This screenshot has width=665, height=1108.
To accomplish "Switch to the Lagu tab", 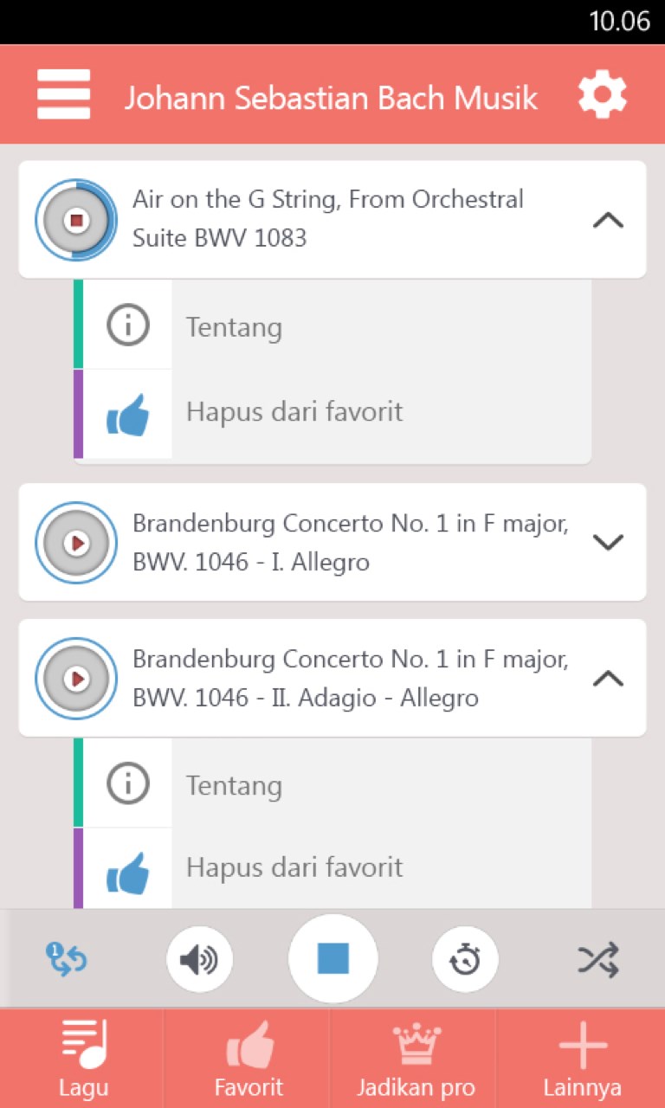I will tap(83, 1059).
